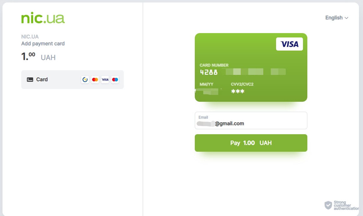Click the small Visa icon in payment methods
The height and width of the screenshot is (216, 363).
105,80
